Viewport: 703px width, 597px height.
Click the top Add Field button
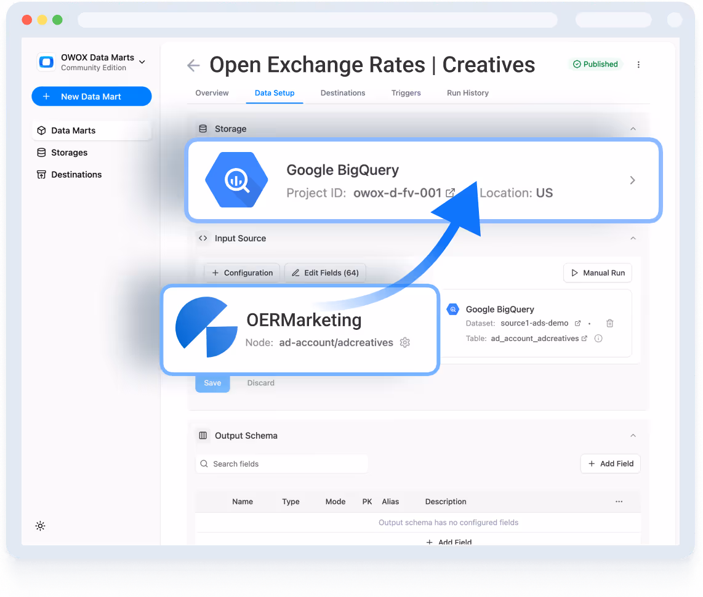[610, 463]
